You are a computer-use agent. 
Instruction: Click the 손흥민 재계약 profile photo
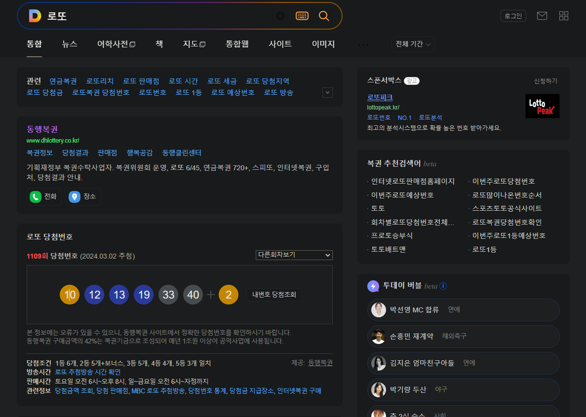click(379, 336)
